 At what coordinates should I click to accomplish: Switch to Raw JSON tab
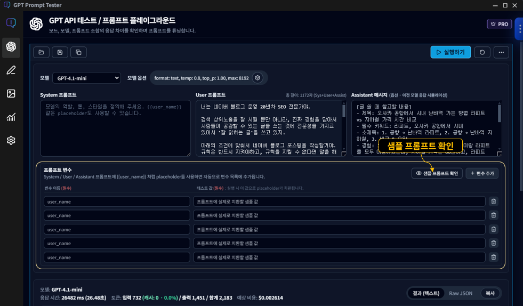coord(461,293)
